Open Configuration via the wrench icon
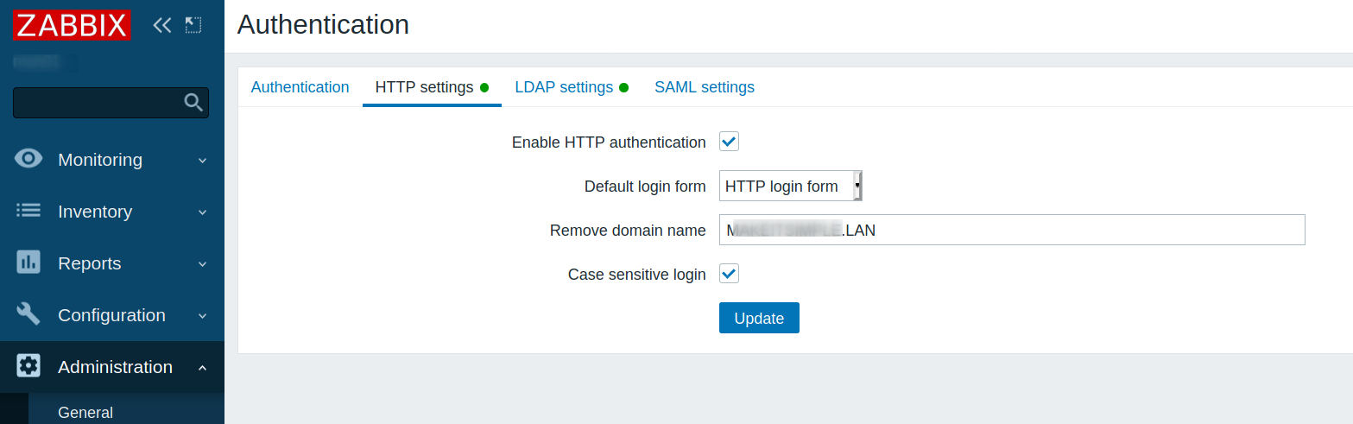Image resolution: width=1353 pixels, height=424 pixels. [x=28, y=314]
